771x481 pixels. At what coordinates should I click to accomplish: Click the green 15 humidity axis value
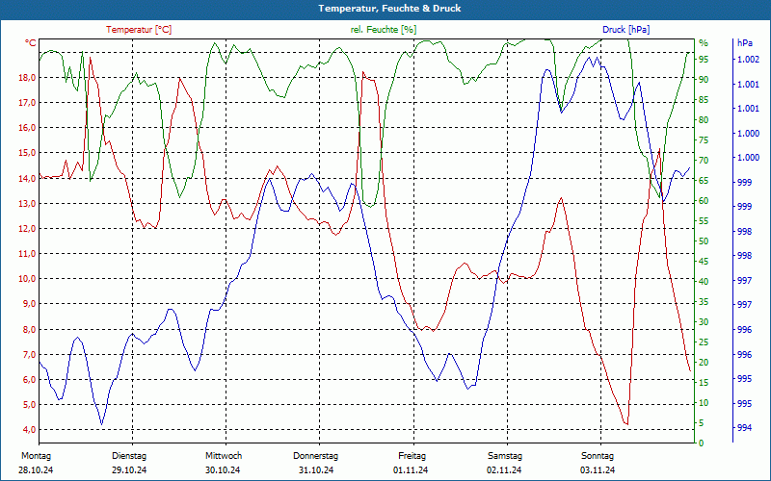coord(704,383)
